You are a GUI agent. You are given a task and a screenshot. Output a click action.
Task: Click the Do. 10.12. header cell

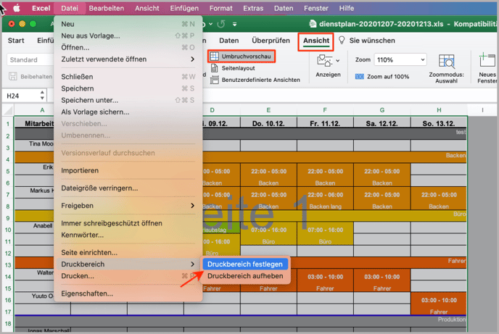pyautogui.click(x=268, y=123)
